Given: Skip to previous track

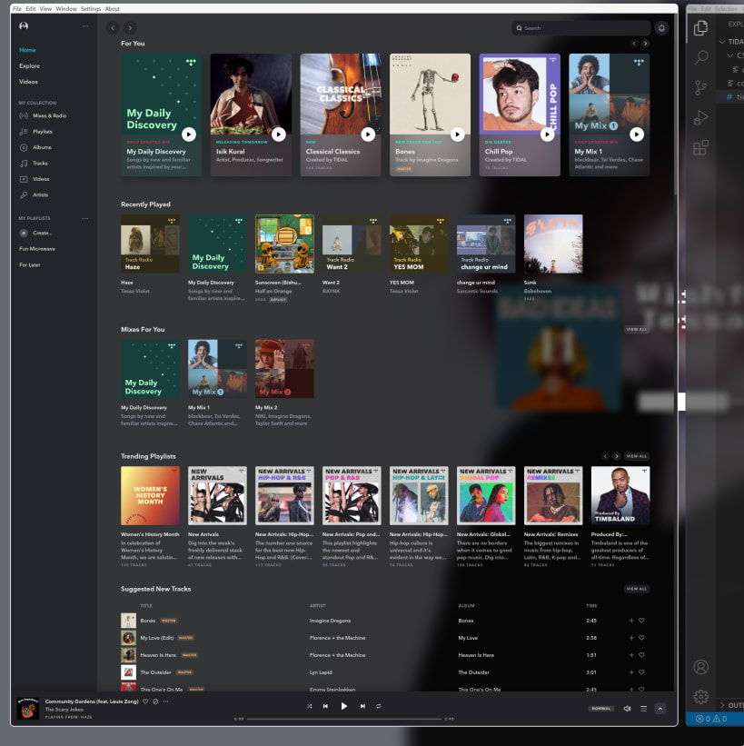Looking at the screenshot, I should point(325,706).
